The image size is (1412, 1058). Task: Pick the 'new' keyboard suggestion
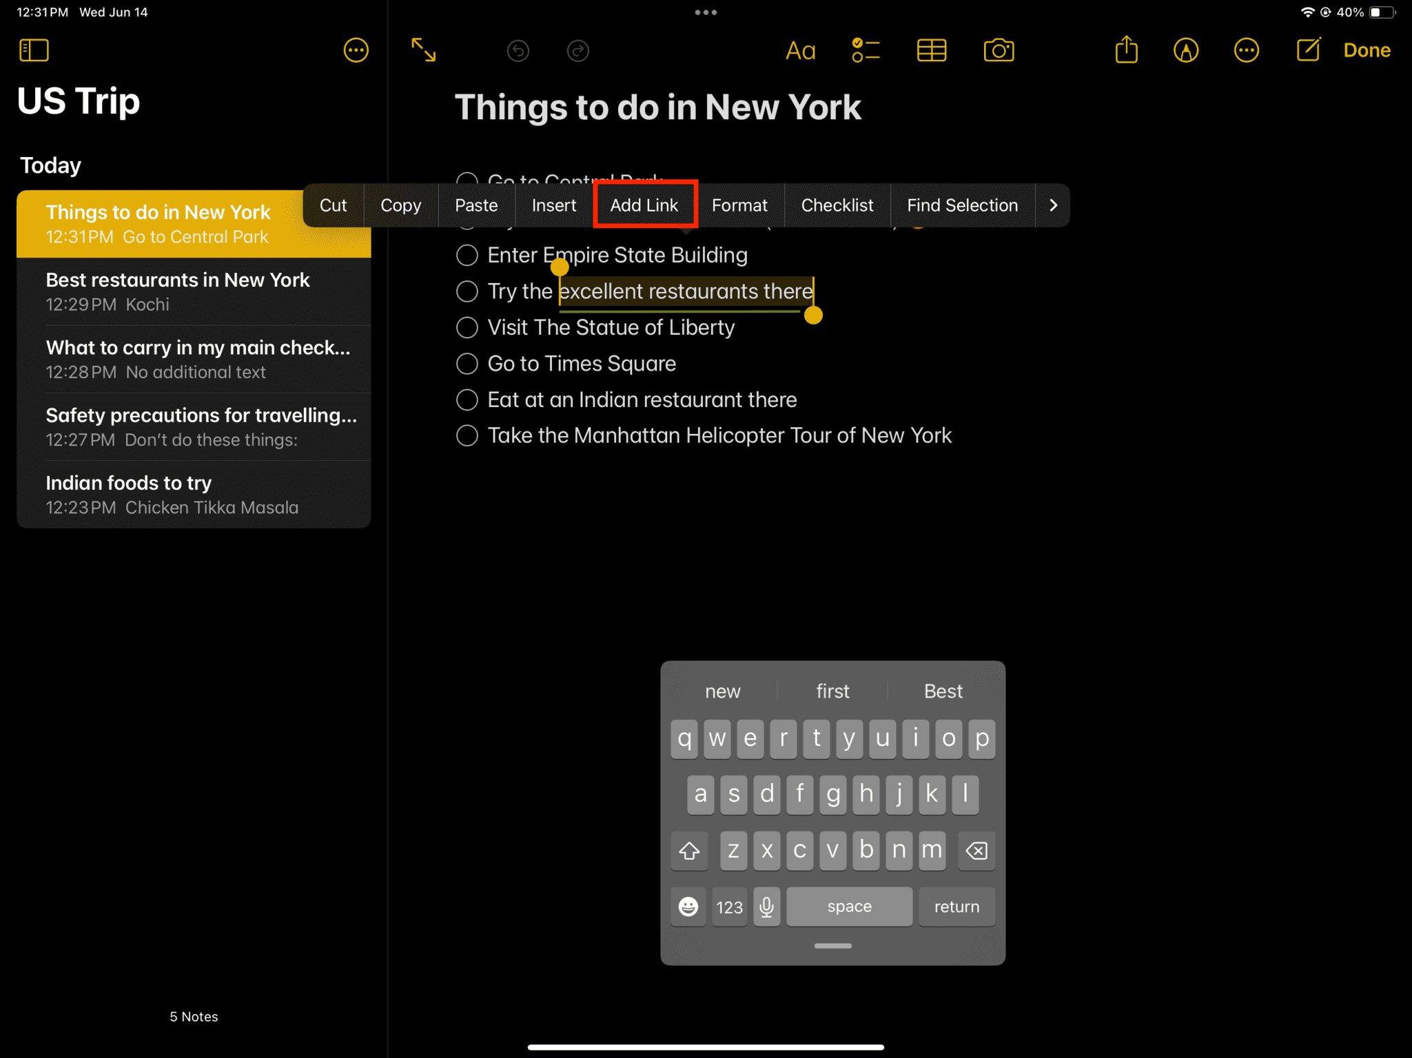(722, 691)
